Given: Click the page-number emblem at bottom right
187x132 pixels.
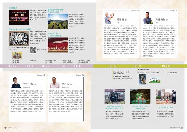Looking at the screenshot, I should pos(182,128).
